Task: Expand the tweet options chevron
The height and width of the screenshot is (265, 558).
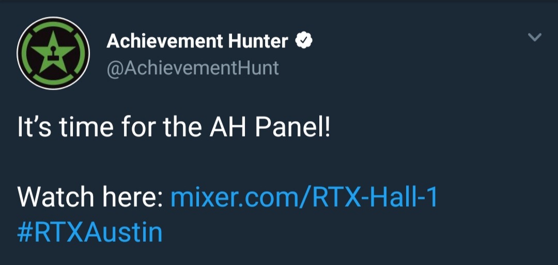Action: tap(534, 38)
